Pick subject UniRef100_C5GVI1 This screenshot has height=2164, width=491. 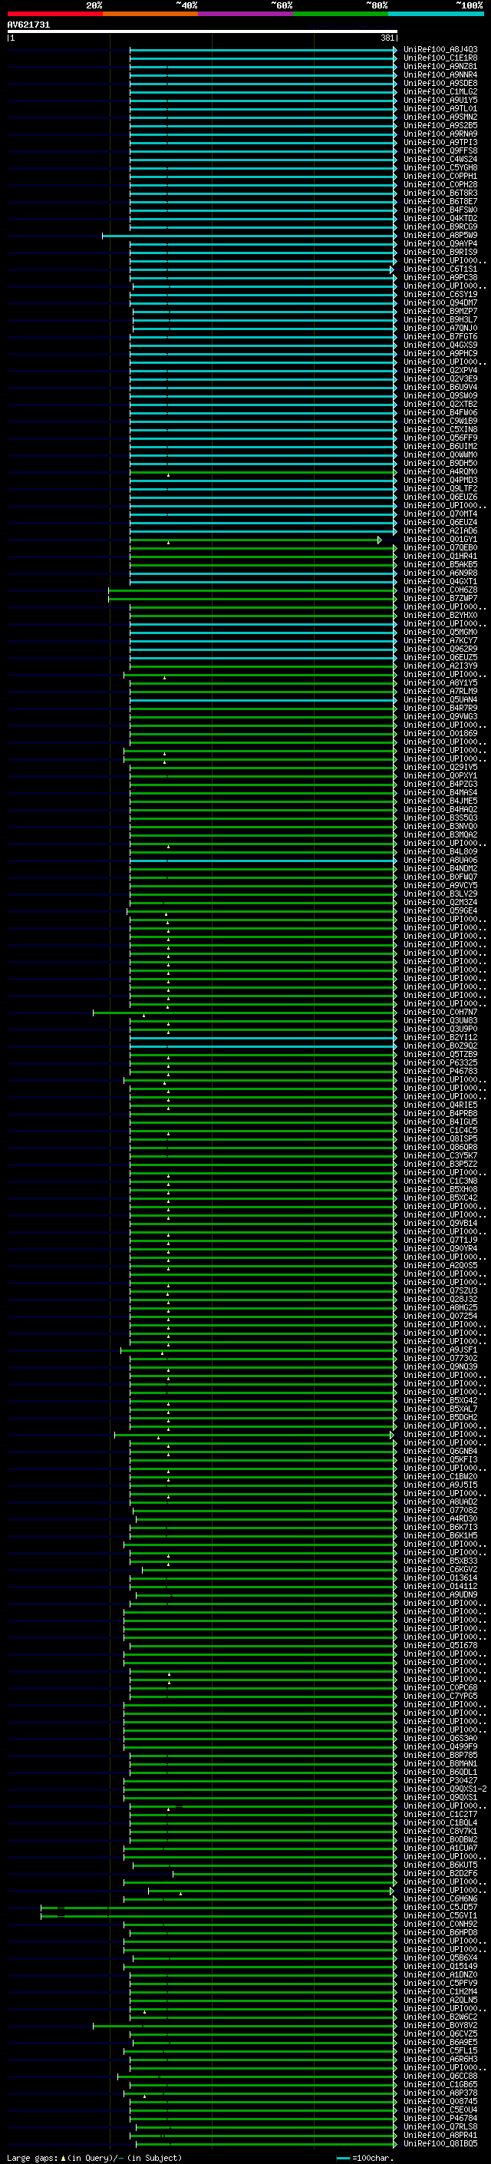440,1915
